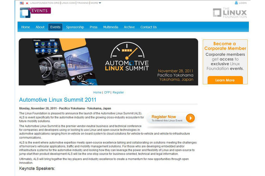Go to the Home nav menu
This screenshot has width=265, height=176.
click(26, 27)
